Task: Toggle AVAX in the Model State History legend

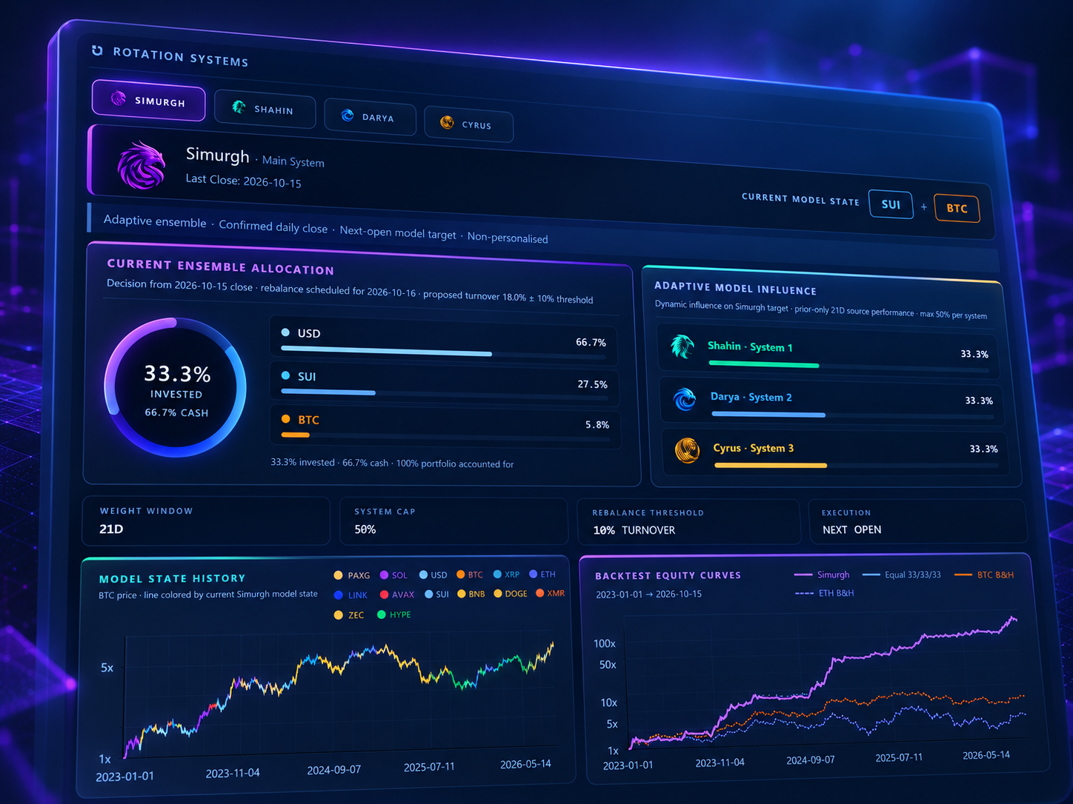Action: [397, 594]
